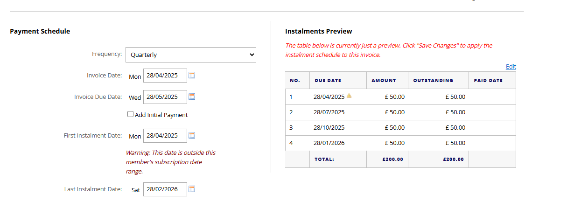This screenshot has height=208, width=588.
Task: Expand the Frequency dropdown showing Quarterly
Action: (x=191, y=55)
